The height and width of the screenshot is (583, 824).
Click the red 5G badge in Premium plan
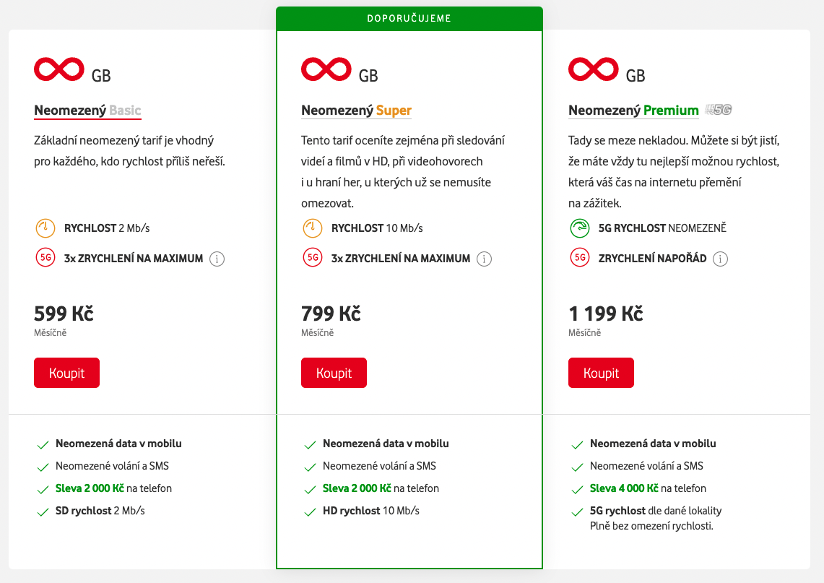click(579, 258)
